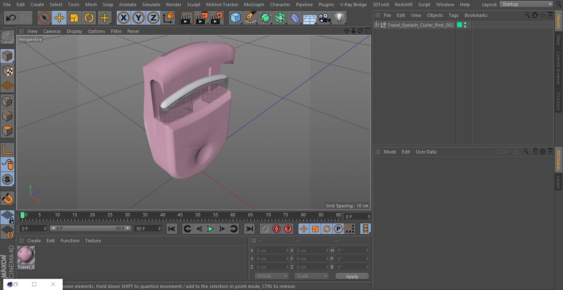
Task: Click the Undo arrow icon
Action: (11, 18)
